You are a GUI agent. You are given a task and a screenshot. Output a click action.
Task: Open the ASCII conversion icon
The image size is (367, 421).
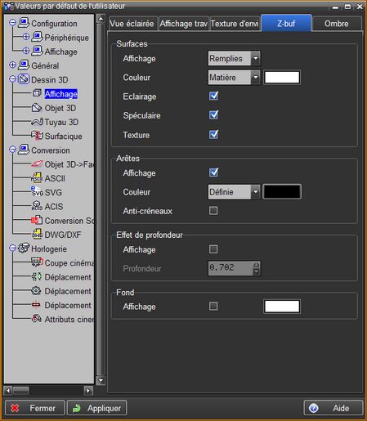37,178
